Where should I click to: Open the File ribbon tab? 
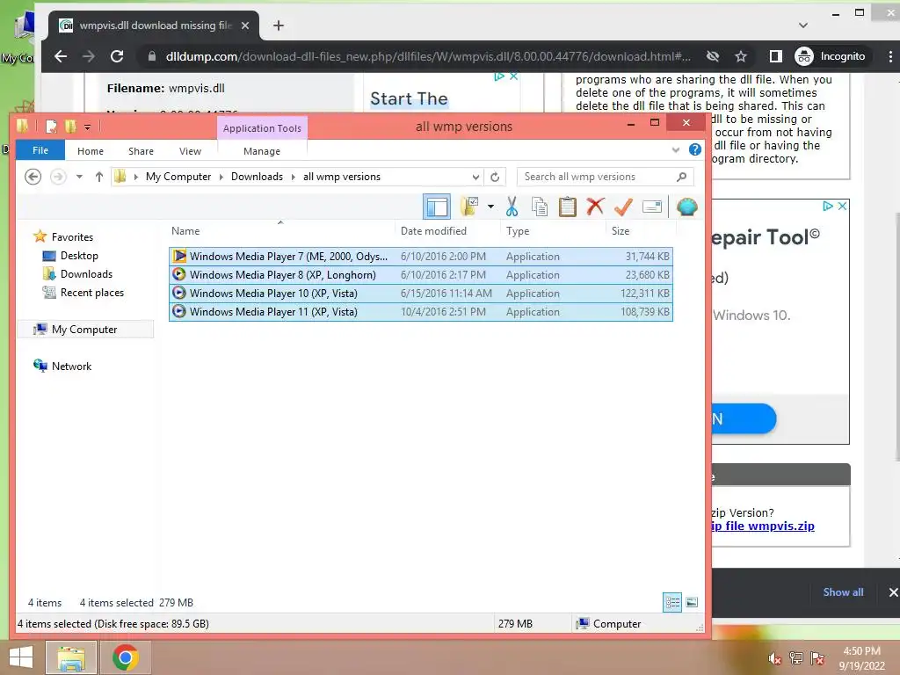(40, 150)
